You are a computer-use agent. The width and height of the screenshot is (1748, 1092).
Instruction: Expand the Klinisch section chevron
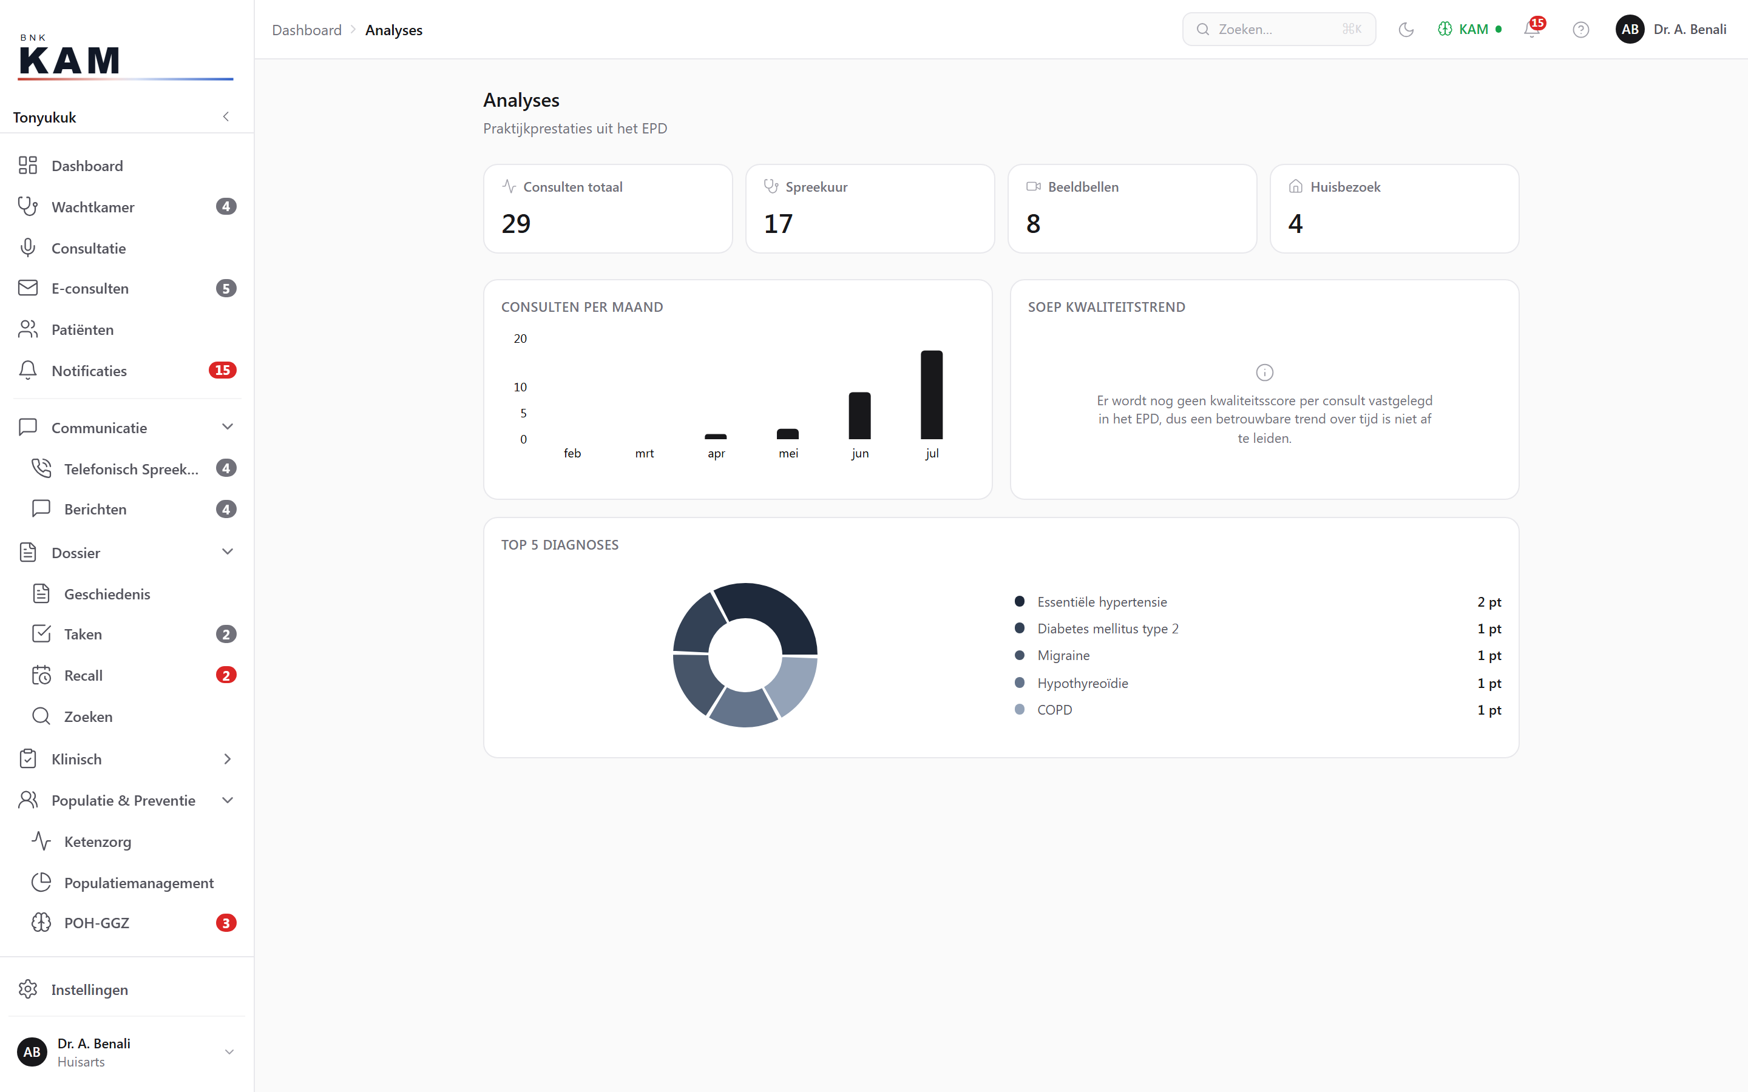[228, 759]
